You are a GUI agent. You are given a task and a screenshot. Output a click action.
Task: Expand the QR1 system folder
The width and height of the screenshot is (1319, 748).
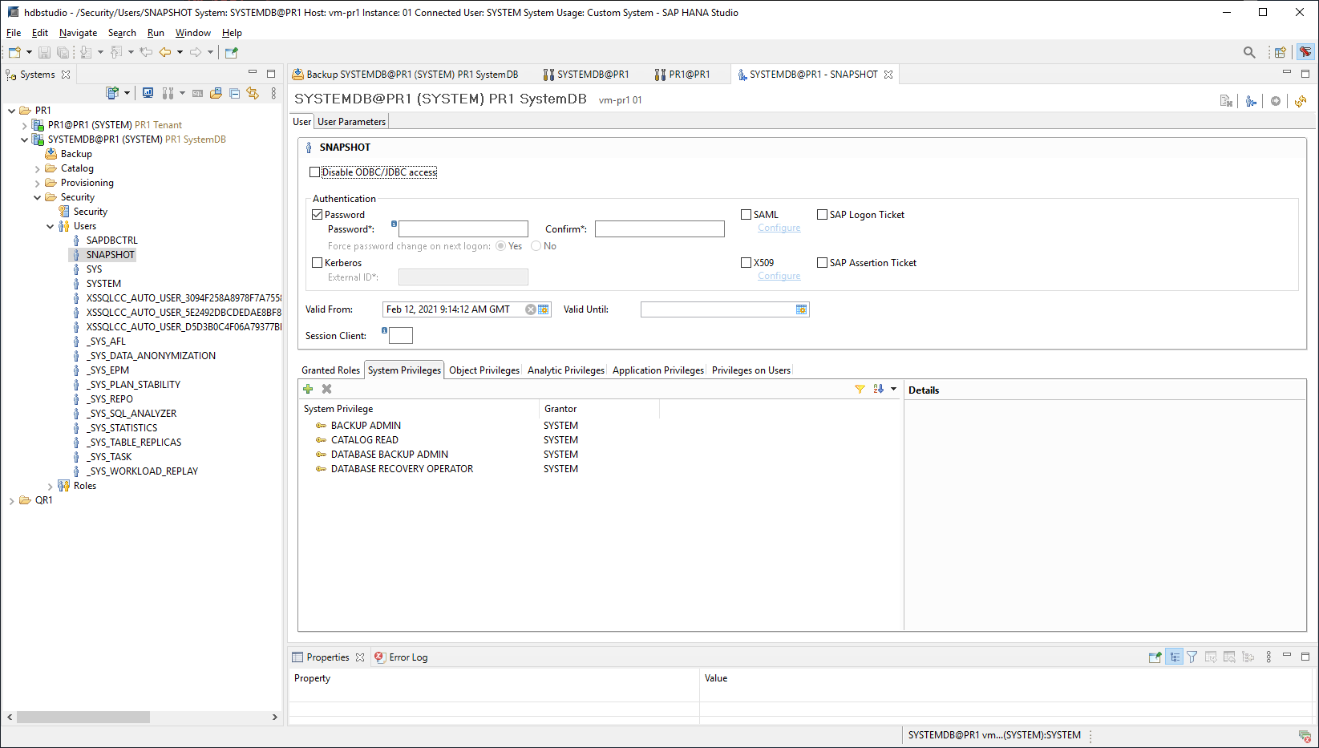(12, 501)
